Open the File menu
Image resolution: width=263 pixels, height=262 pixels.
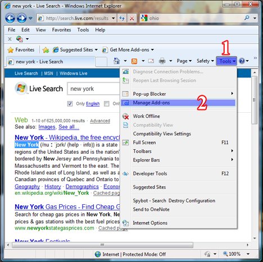tap(12, 30)
